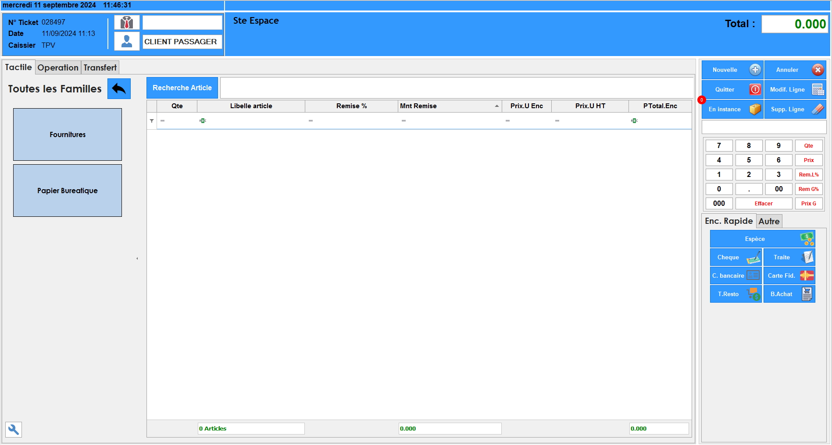Click the Prix keypad button
The image size is (832, 445).
pos(809,160)
